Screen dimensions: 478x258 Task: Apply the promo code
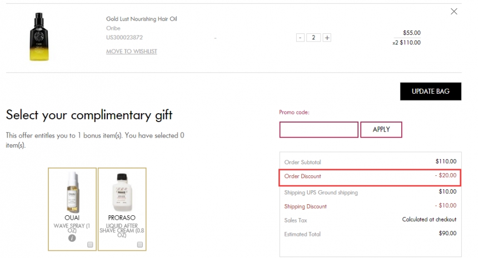[381, 130]
